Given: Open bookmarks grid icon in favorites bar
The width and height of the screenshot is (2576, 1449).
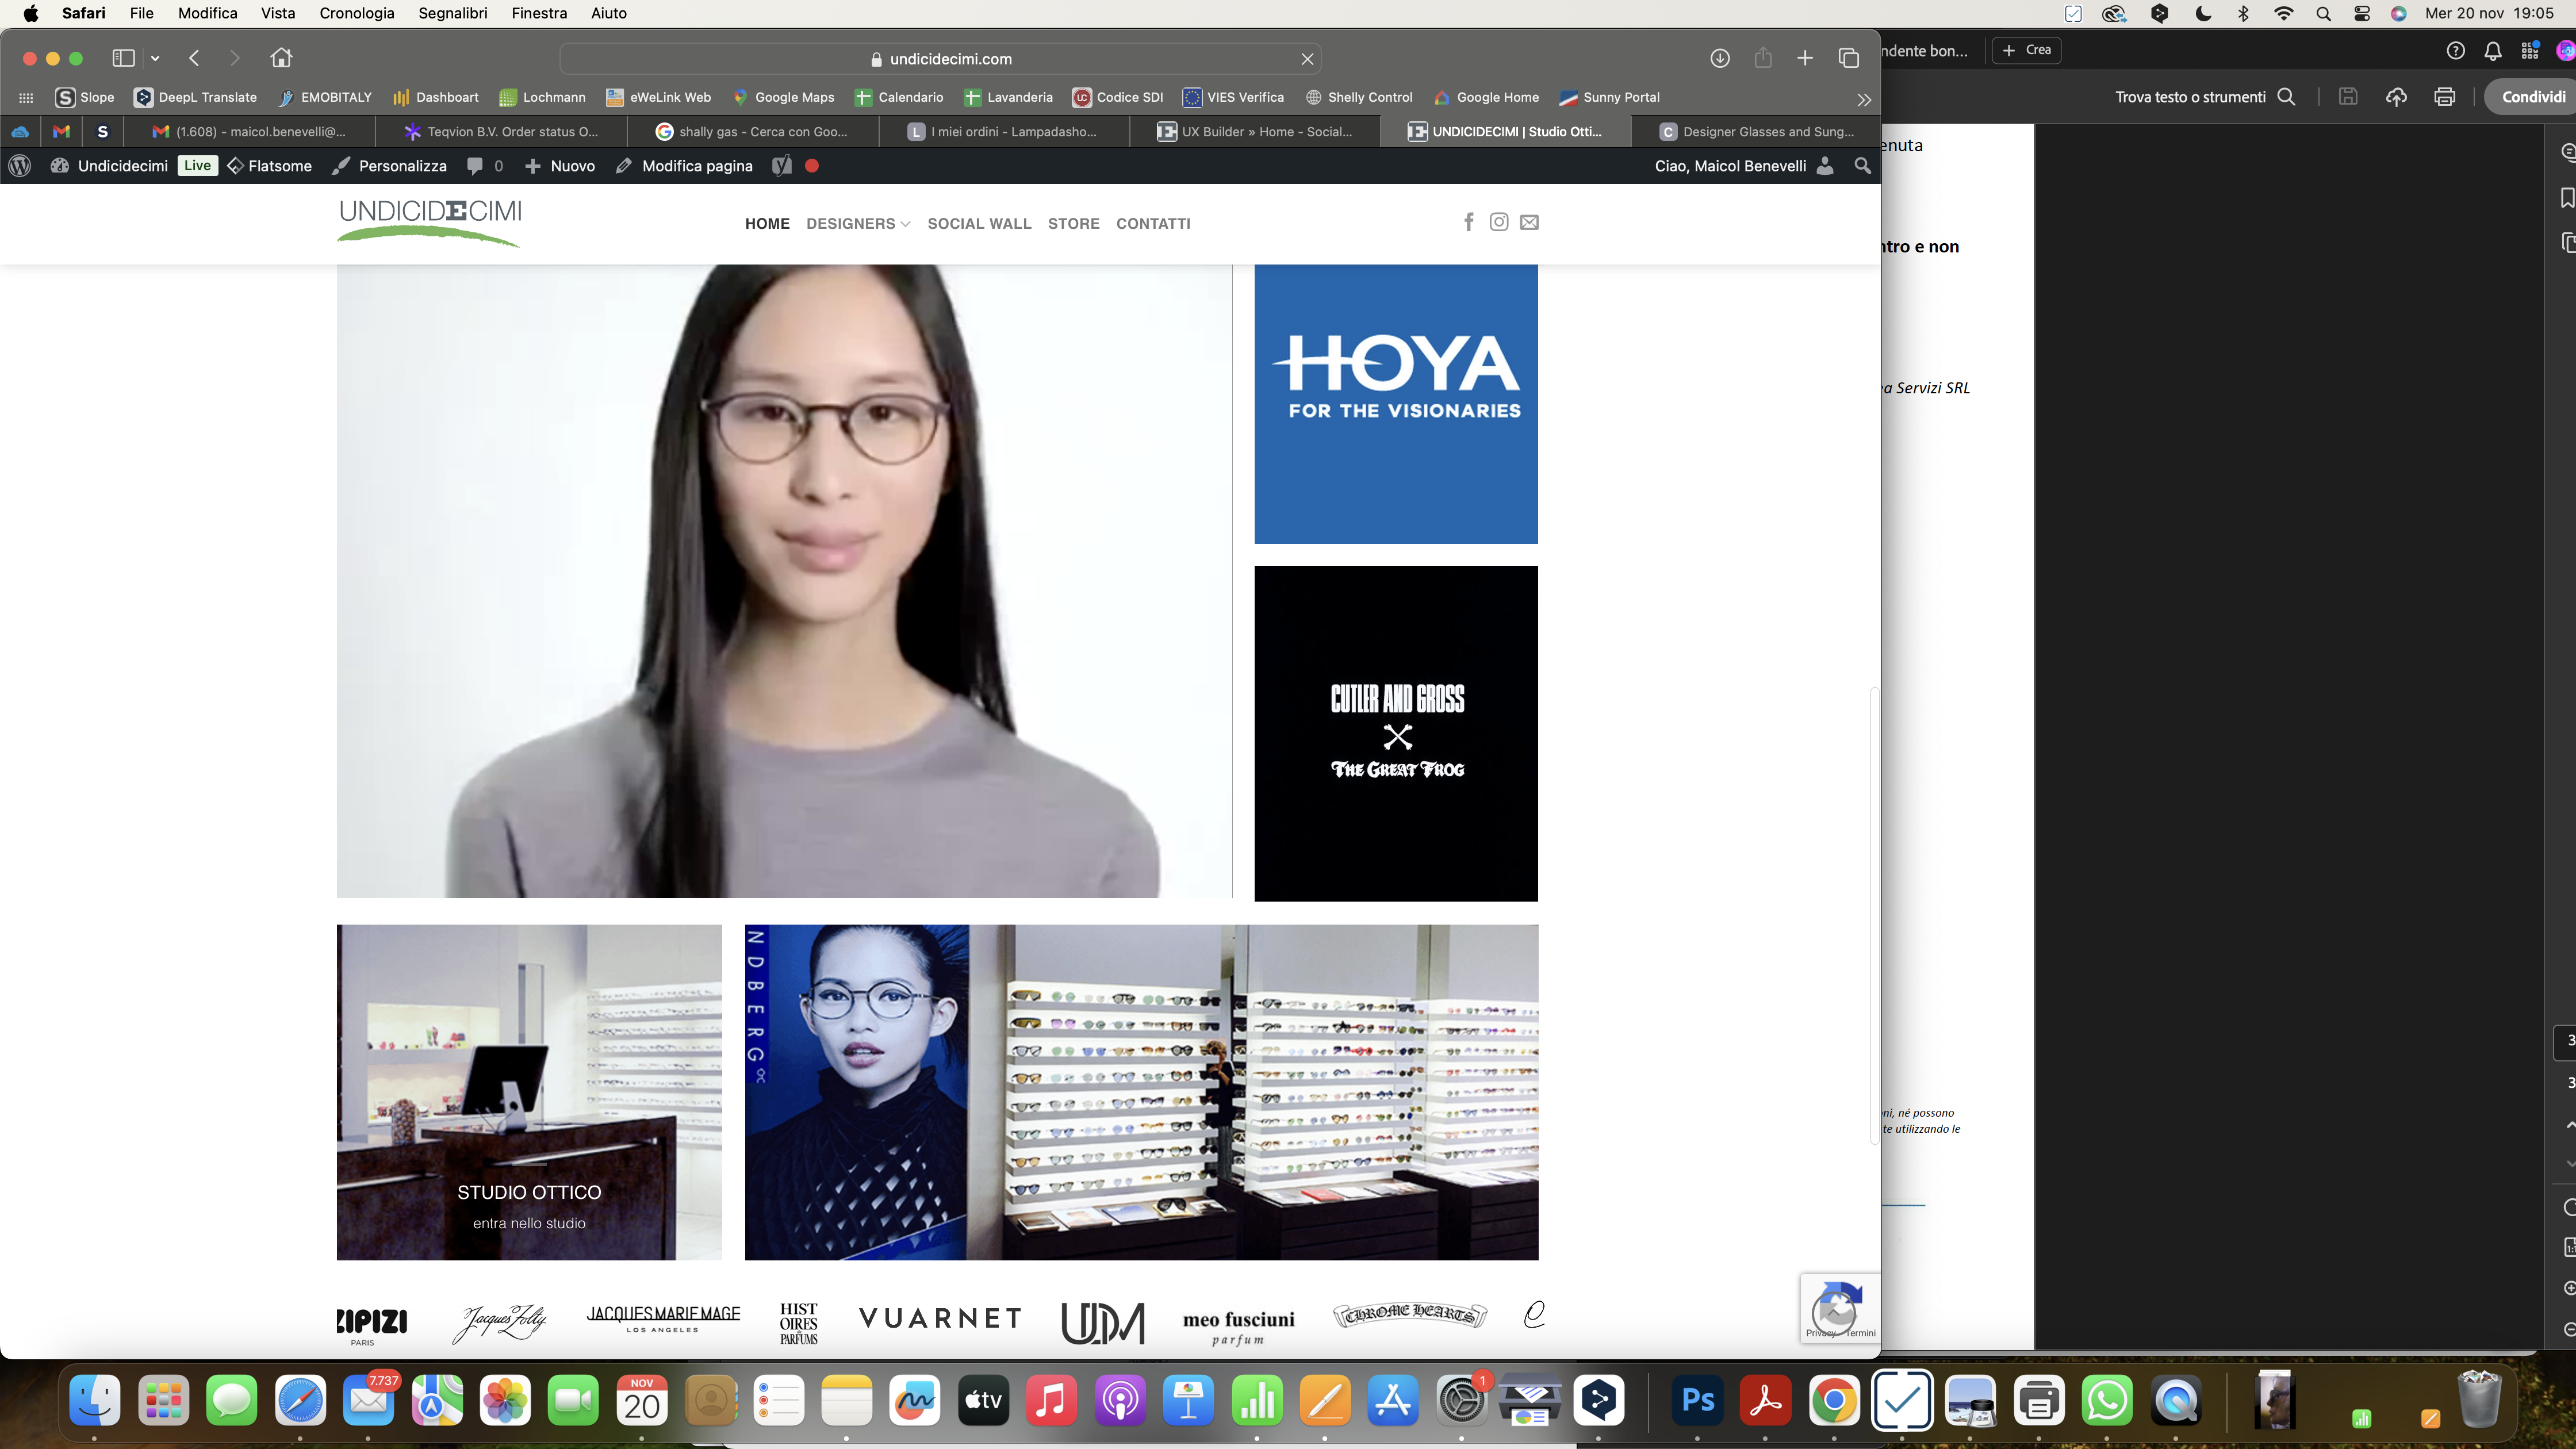Looking at the screenshot, I should tap(26, 98).
